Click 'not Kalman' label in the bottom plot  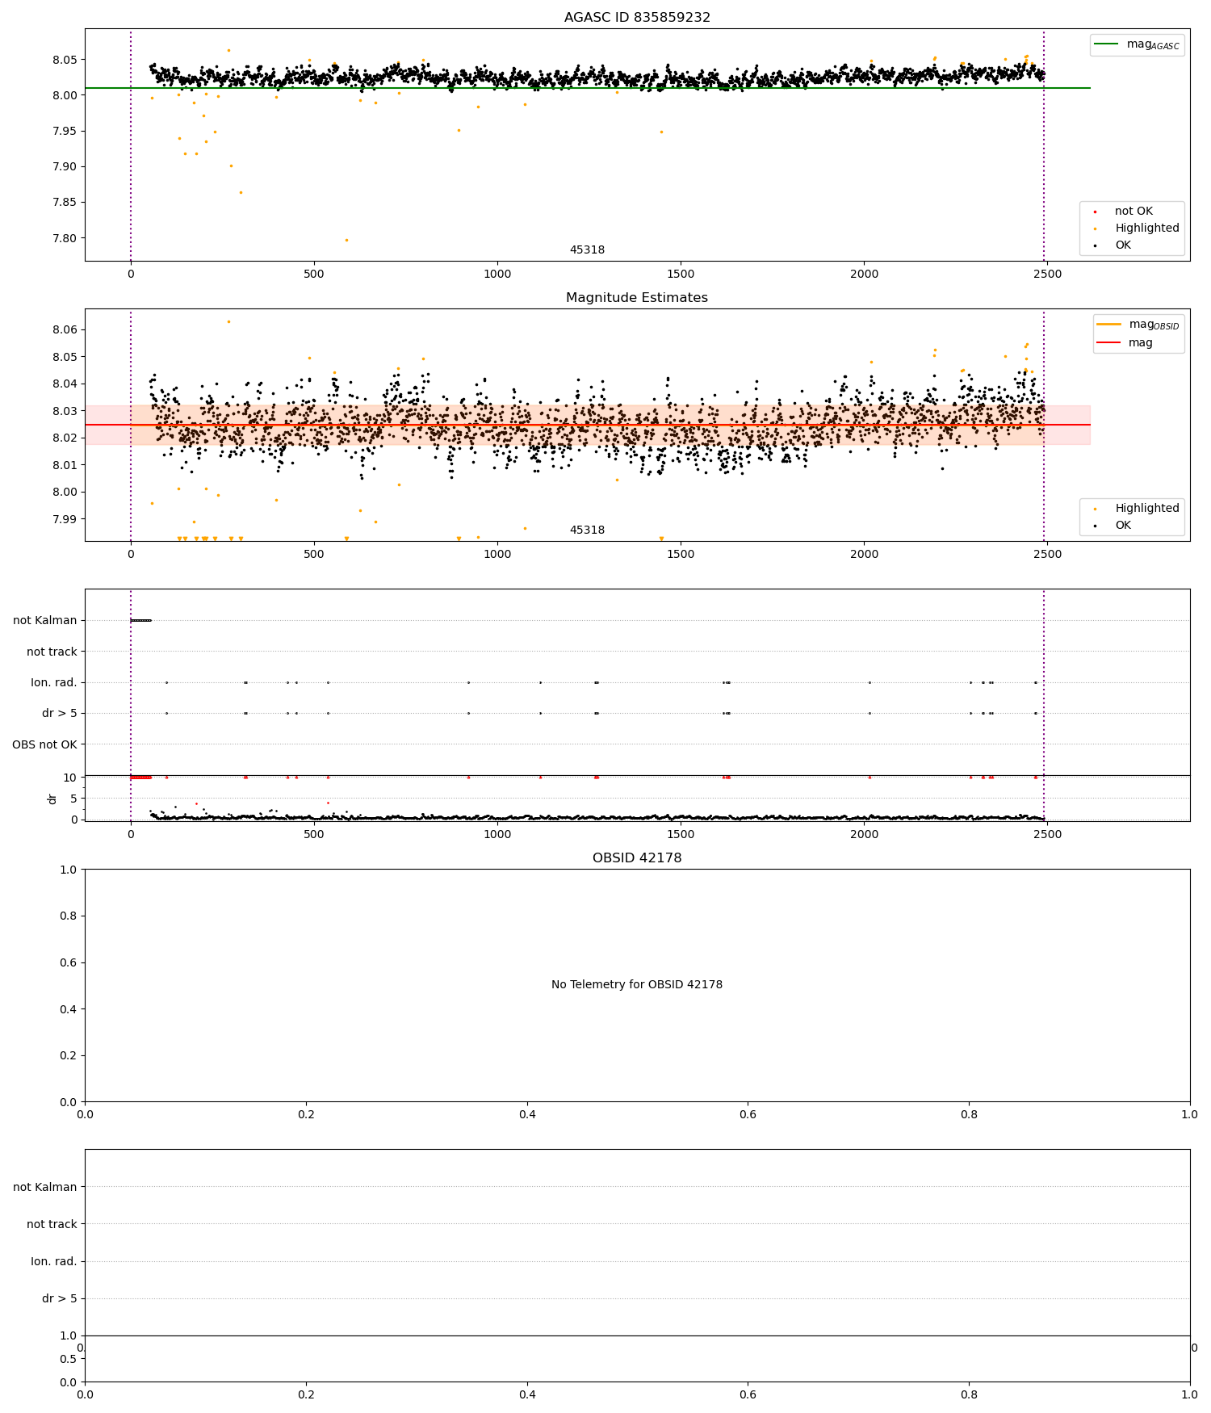click(x=45, y=1187)
